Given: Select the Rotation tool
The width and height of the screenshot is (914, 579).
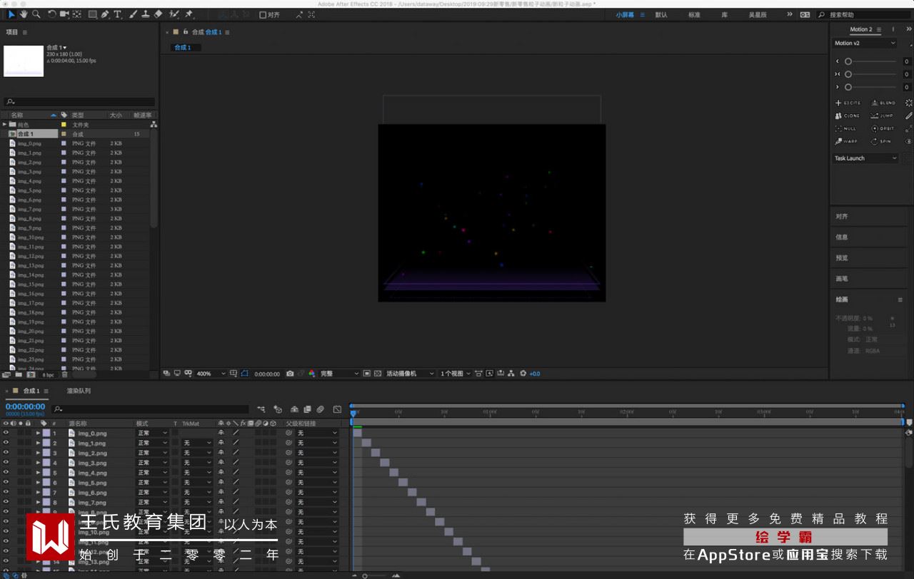Looking at the screenshot, I should (x=51, y=14).
